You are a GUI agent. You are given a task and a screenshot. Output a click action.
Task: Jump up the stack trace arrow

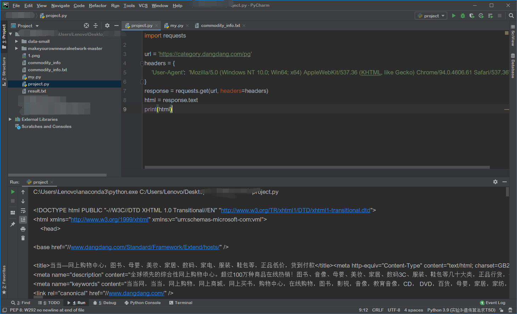23,192
